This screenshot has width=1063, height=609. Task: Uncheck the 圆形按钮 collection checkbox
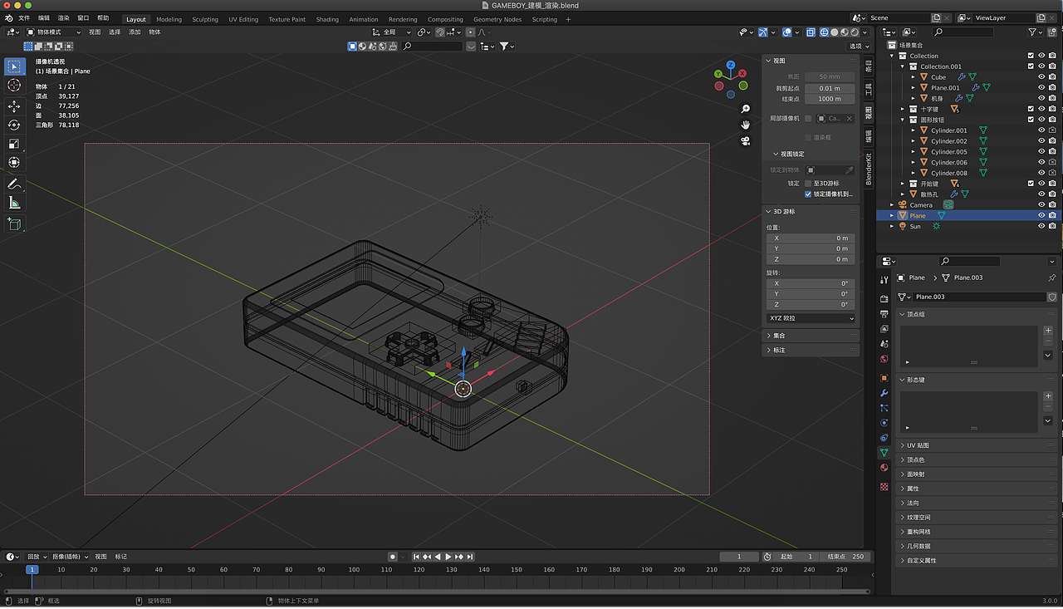click(x=1031, y=120)
